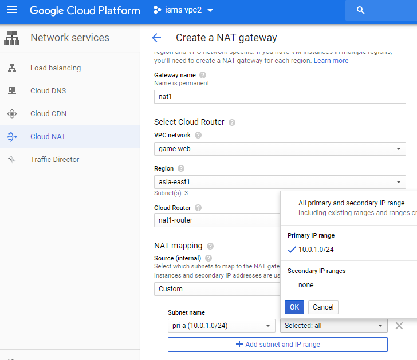Click the search magnifier icon
The height and width of the screenshot is (360, 417).
click(360, 10)
